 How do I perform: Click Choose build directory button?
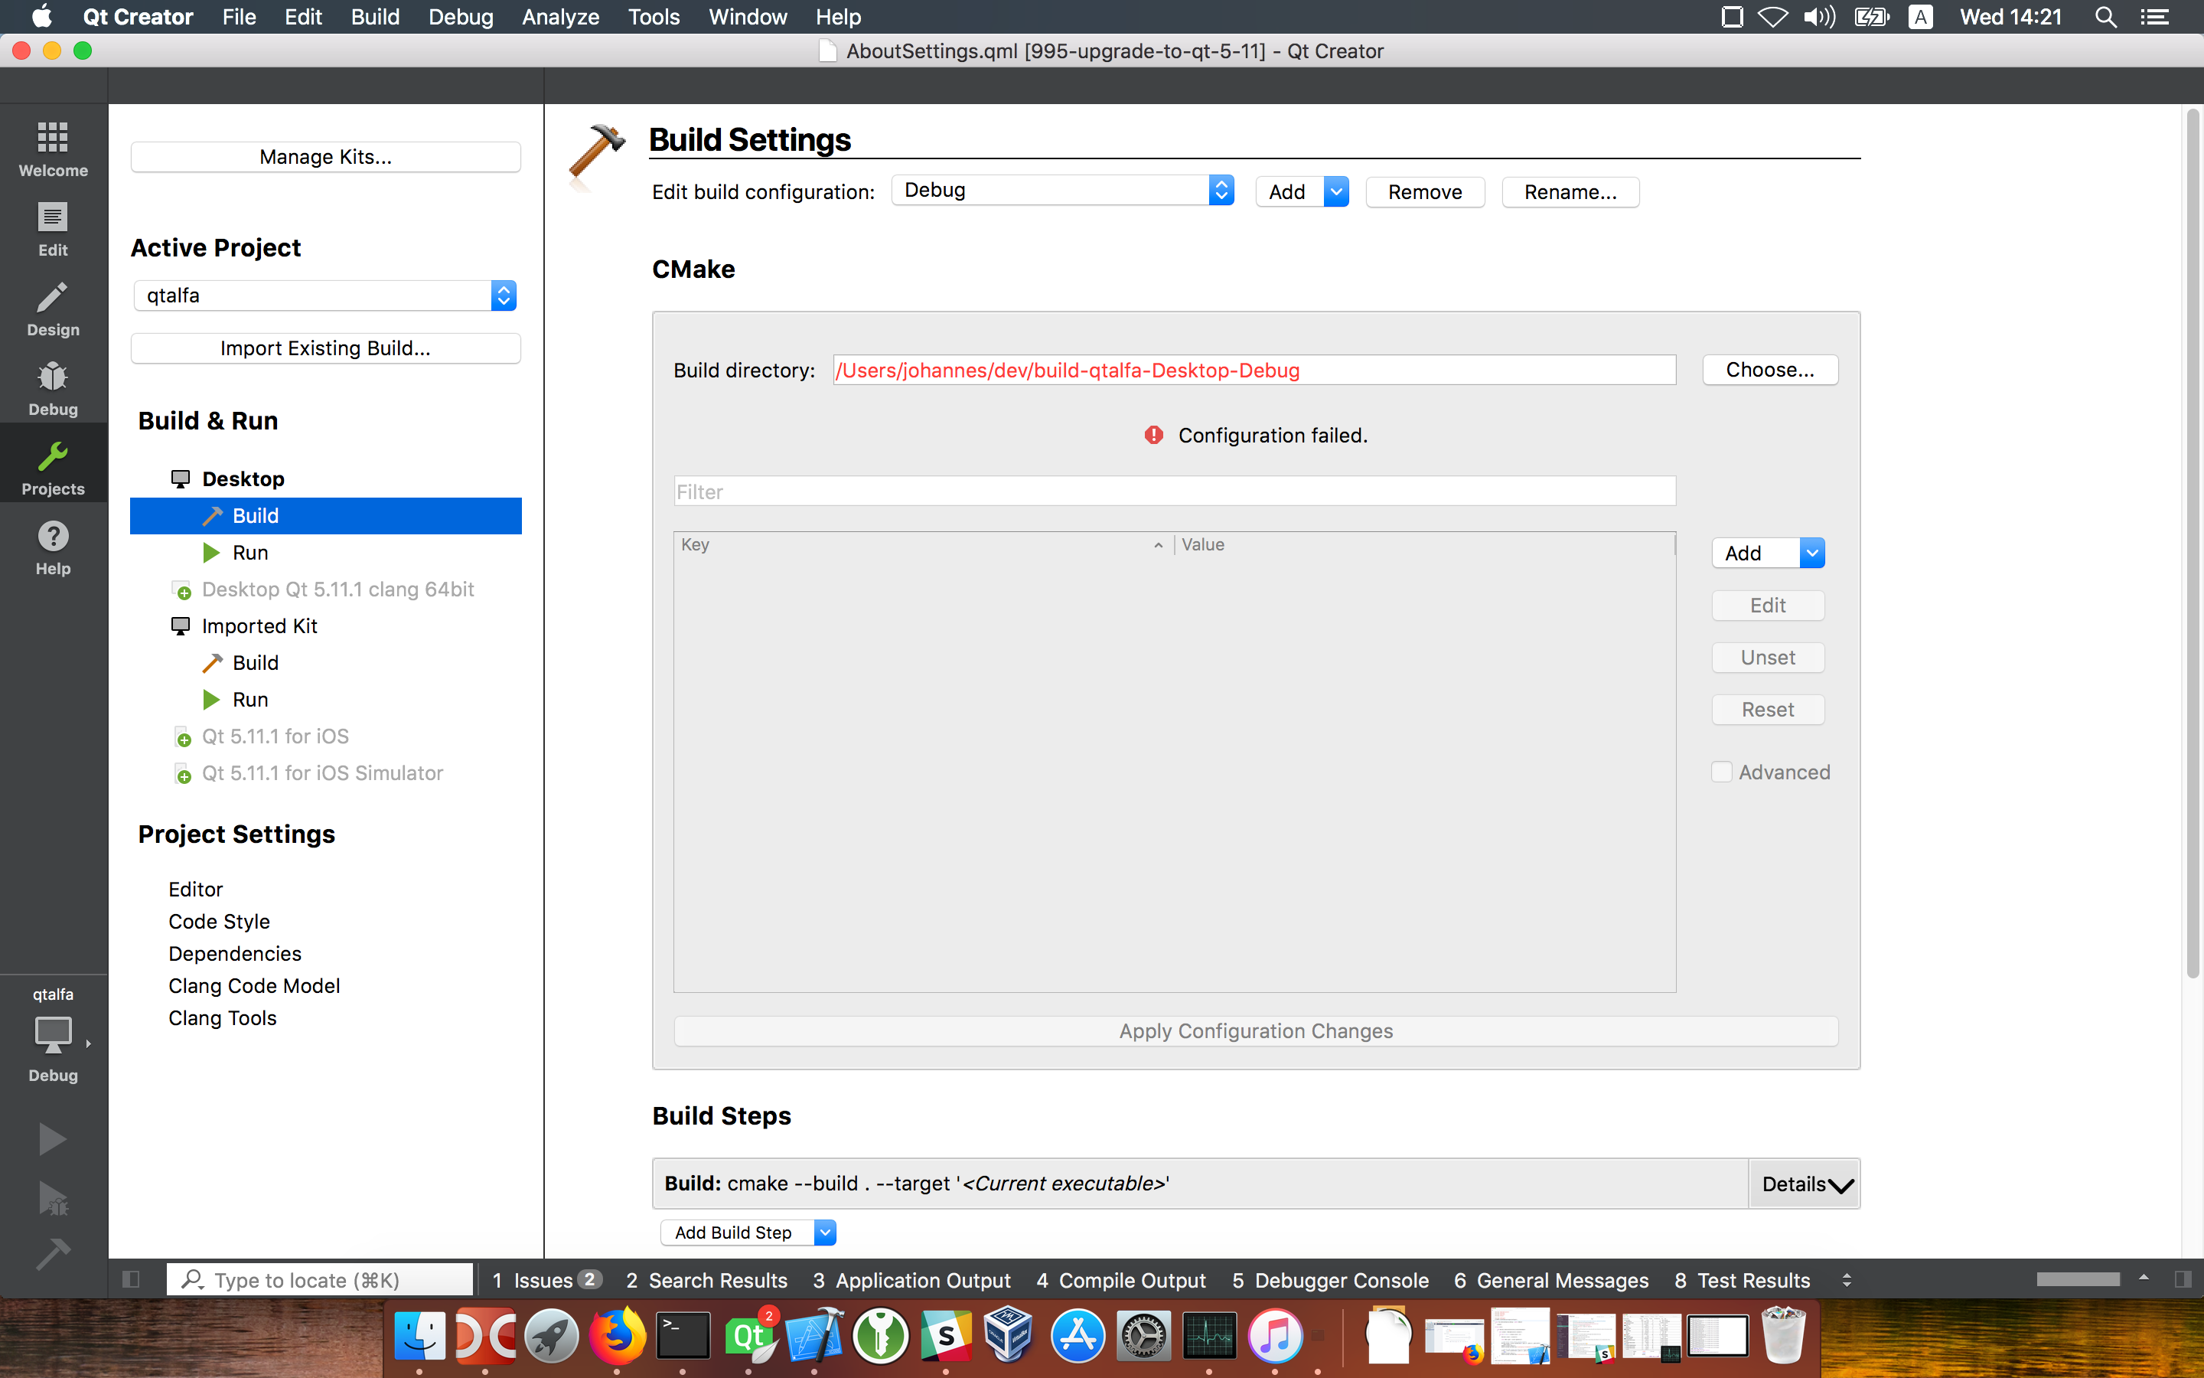1769,369
